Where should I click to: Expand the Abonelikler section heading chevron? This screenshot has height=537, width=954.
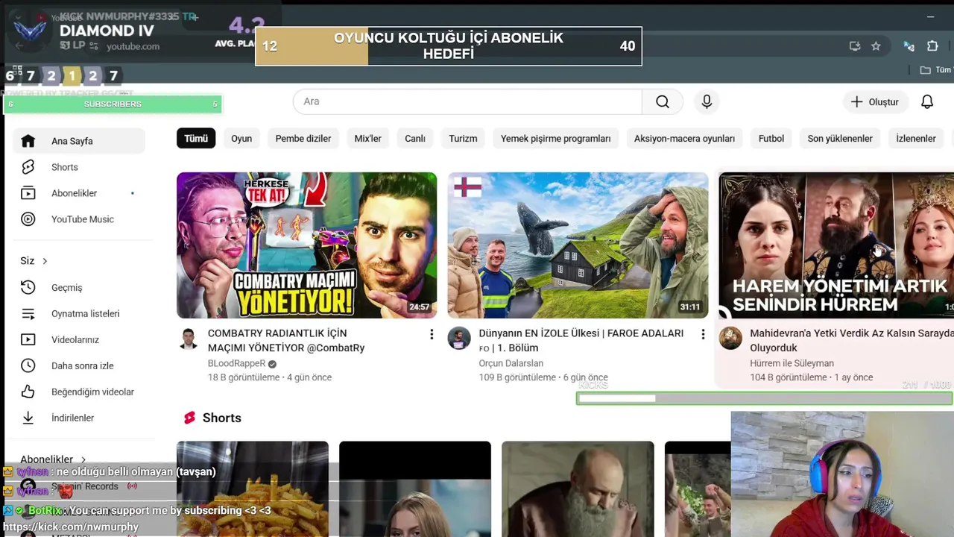tap(83, 459)
